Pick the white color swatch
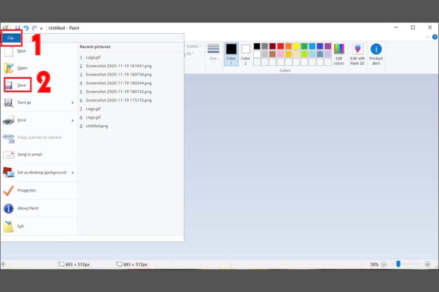Viewport: 439px width, 292px height. [x=257, y=54]
